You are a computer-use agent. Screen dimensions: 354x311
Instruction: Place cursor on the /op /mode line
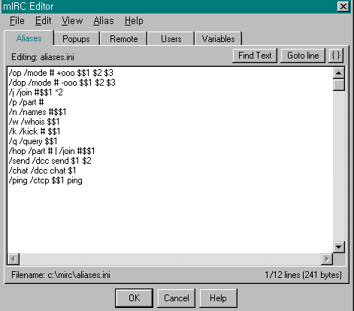pos(61,73)
